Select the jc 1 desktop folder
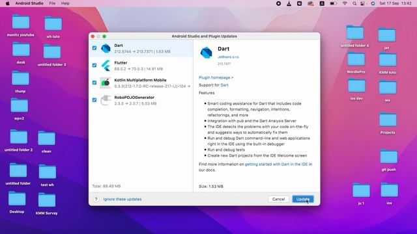Image resolution: width=417 pixels, height=234 pixels. click(361, 190)
